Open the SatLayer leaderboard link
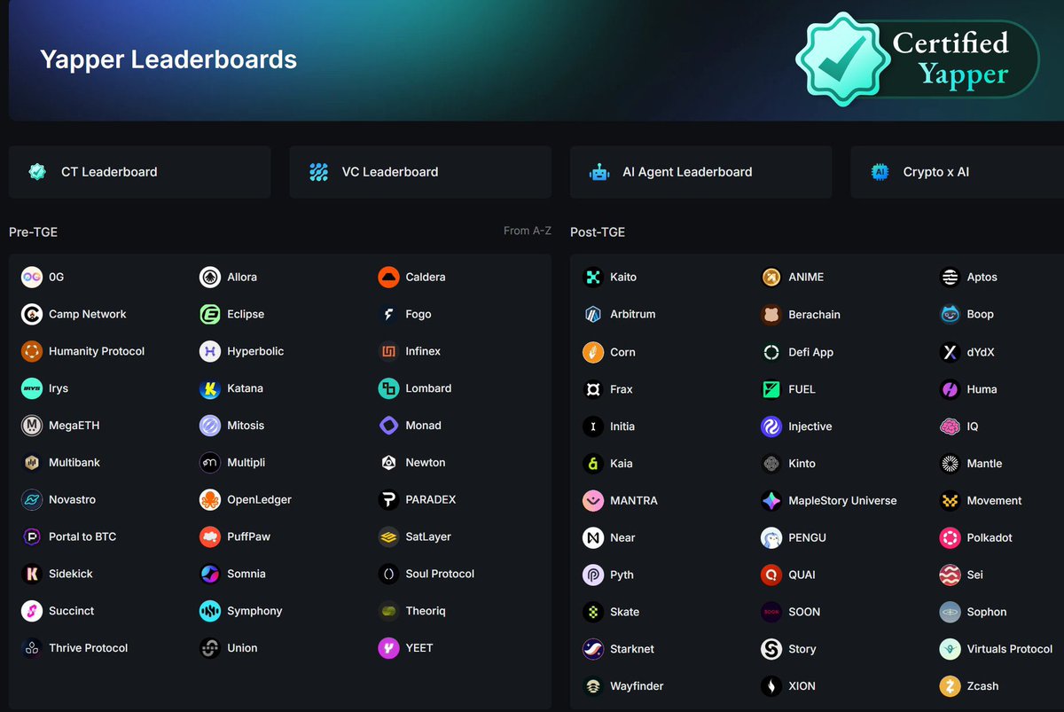 (x=415, y=537)
